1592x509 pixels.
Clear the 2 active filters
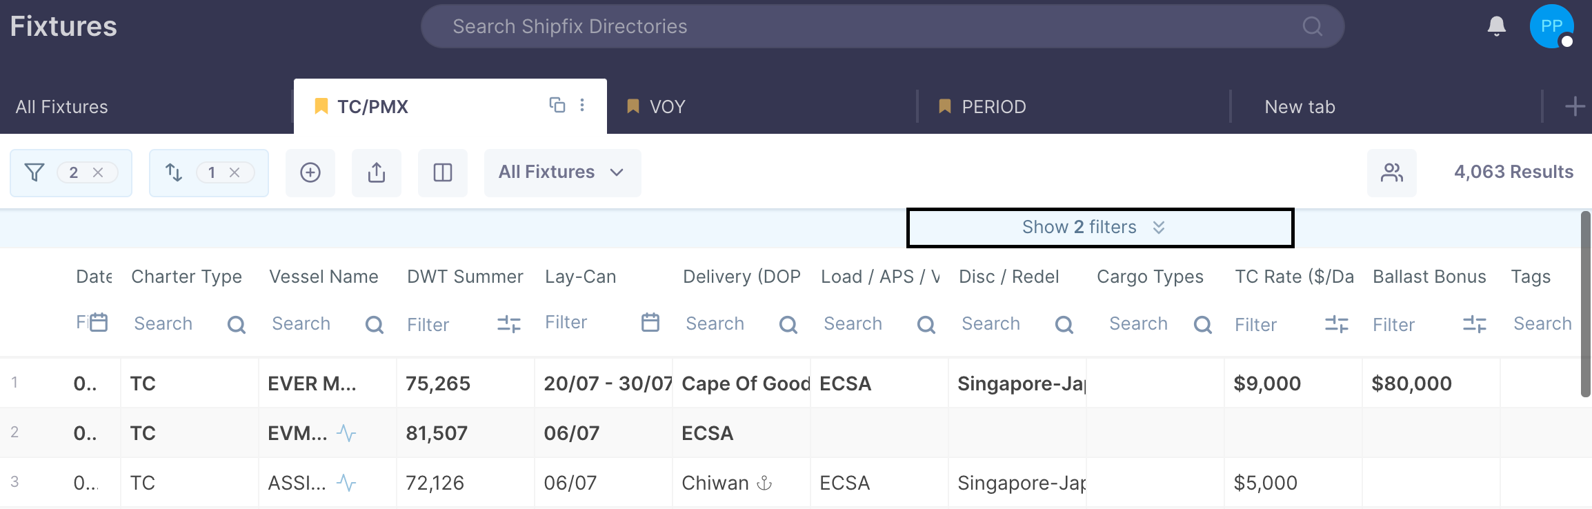pyautogui.click(x=98, y=172)
